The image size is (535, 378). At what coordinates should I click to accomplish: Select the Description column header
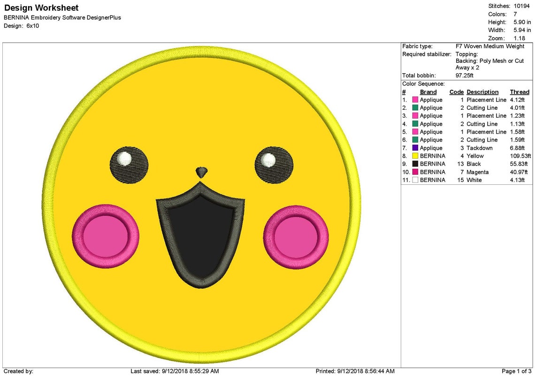click(x=482, y=91)
